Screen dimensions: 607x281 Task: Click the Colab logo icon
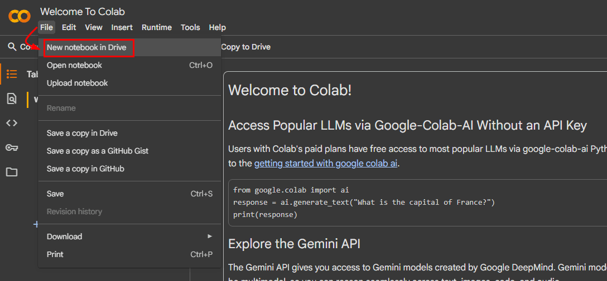coord(20,16)
